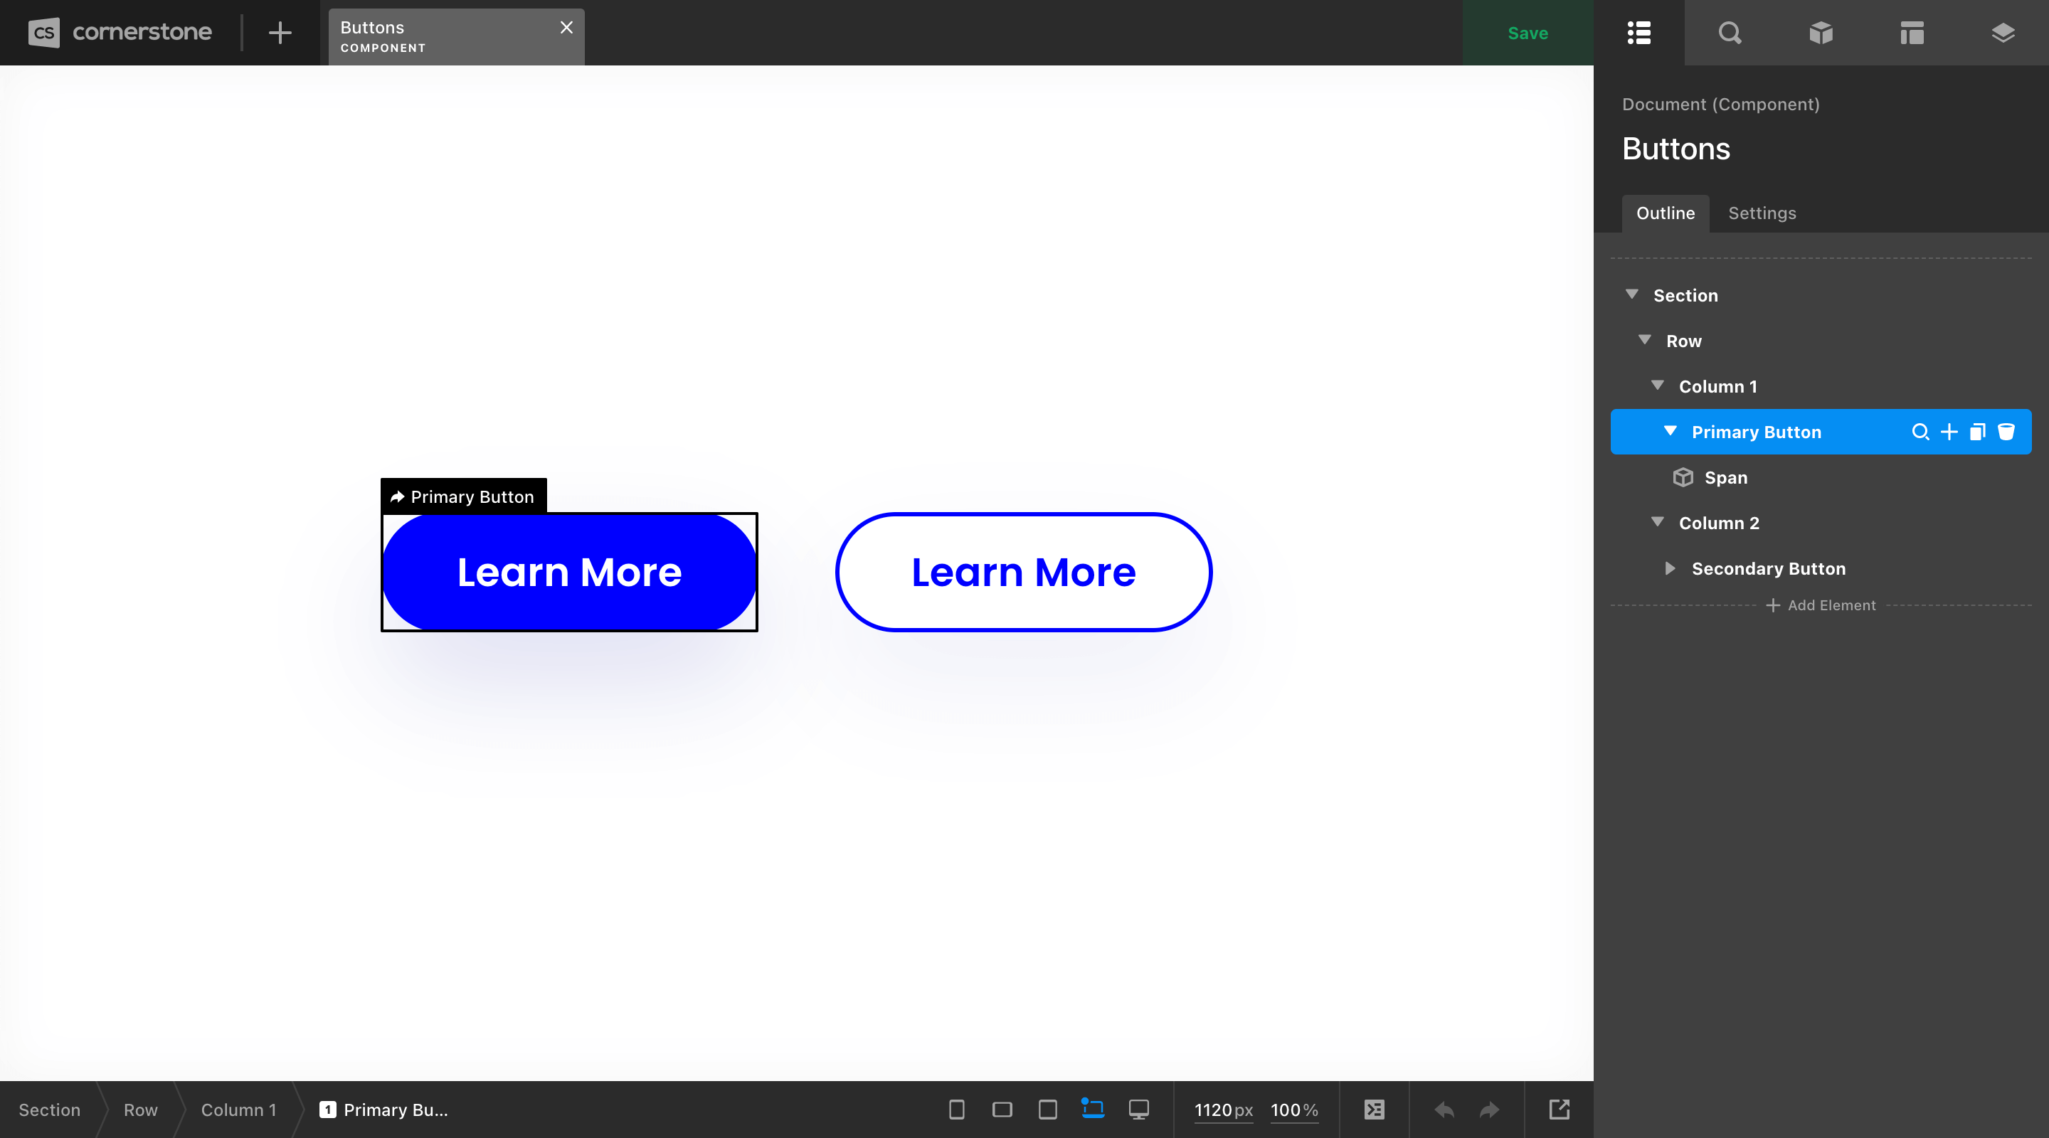Click Add Element in the outline panel

(1821, 605)
